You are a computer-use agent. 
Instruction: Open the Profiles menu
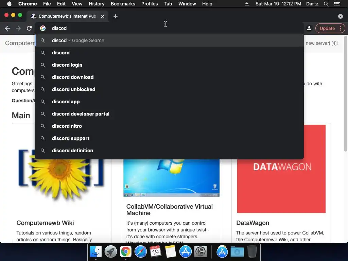150,4
